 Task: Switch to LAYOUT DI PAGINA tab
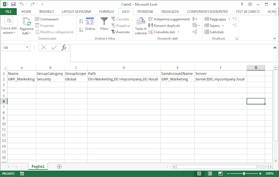pos(76,12)
